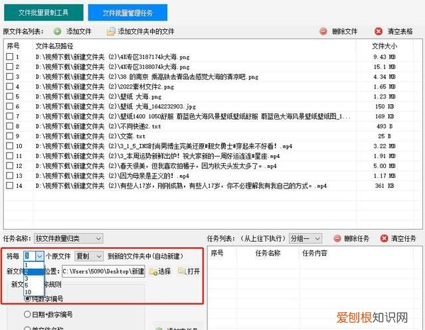Click the 493 B size cell
The width and height of the screenshot is (425, 330).
pyautogui.click(x=384, y=126)
